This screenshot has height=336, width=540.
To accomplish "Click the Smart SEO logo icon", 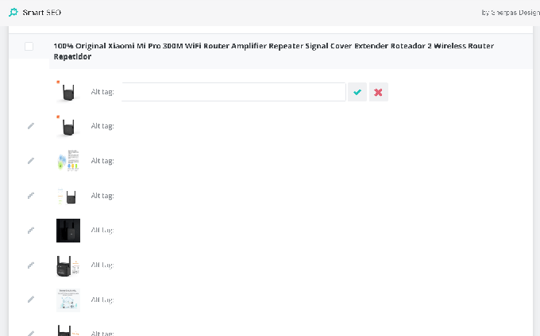I will (13, 13).
